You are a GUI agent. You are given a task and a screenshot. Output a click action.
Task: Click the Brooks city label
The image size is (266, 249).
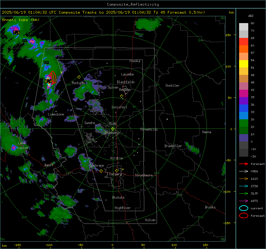pos(210,207)
